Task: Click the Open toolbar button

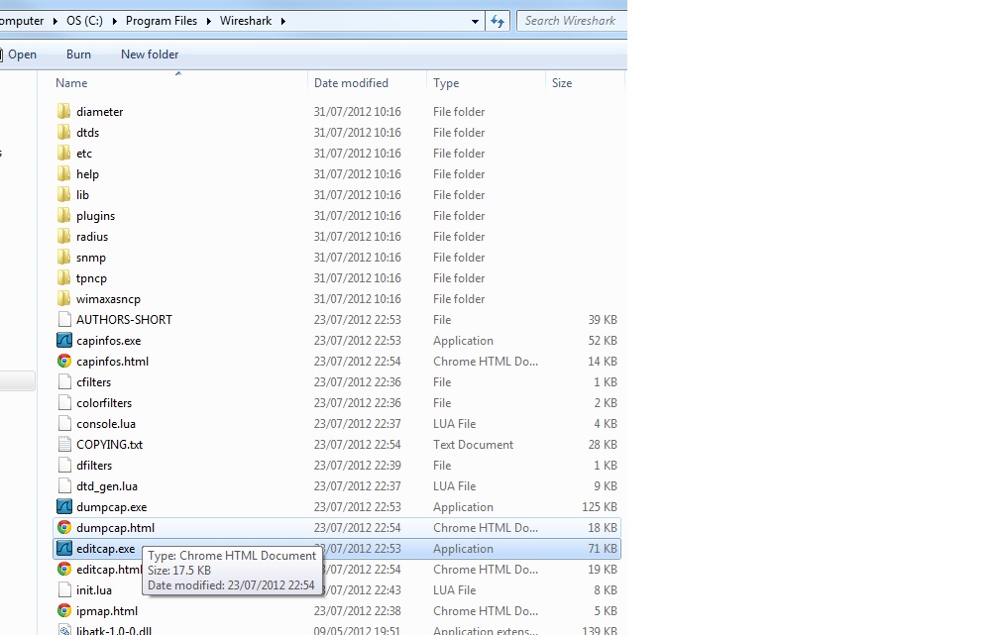Action: (x=22, y=54)
